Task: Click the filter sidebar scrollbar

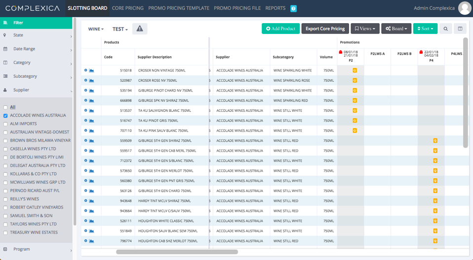Action: (x=75, y=122)
